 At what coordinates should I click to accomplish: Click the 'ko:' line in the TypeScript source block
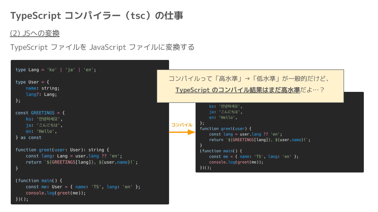tap(44, 119)
